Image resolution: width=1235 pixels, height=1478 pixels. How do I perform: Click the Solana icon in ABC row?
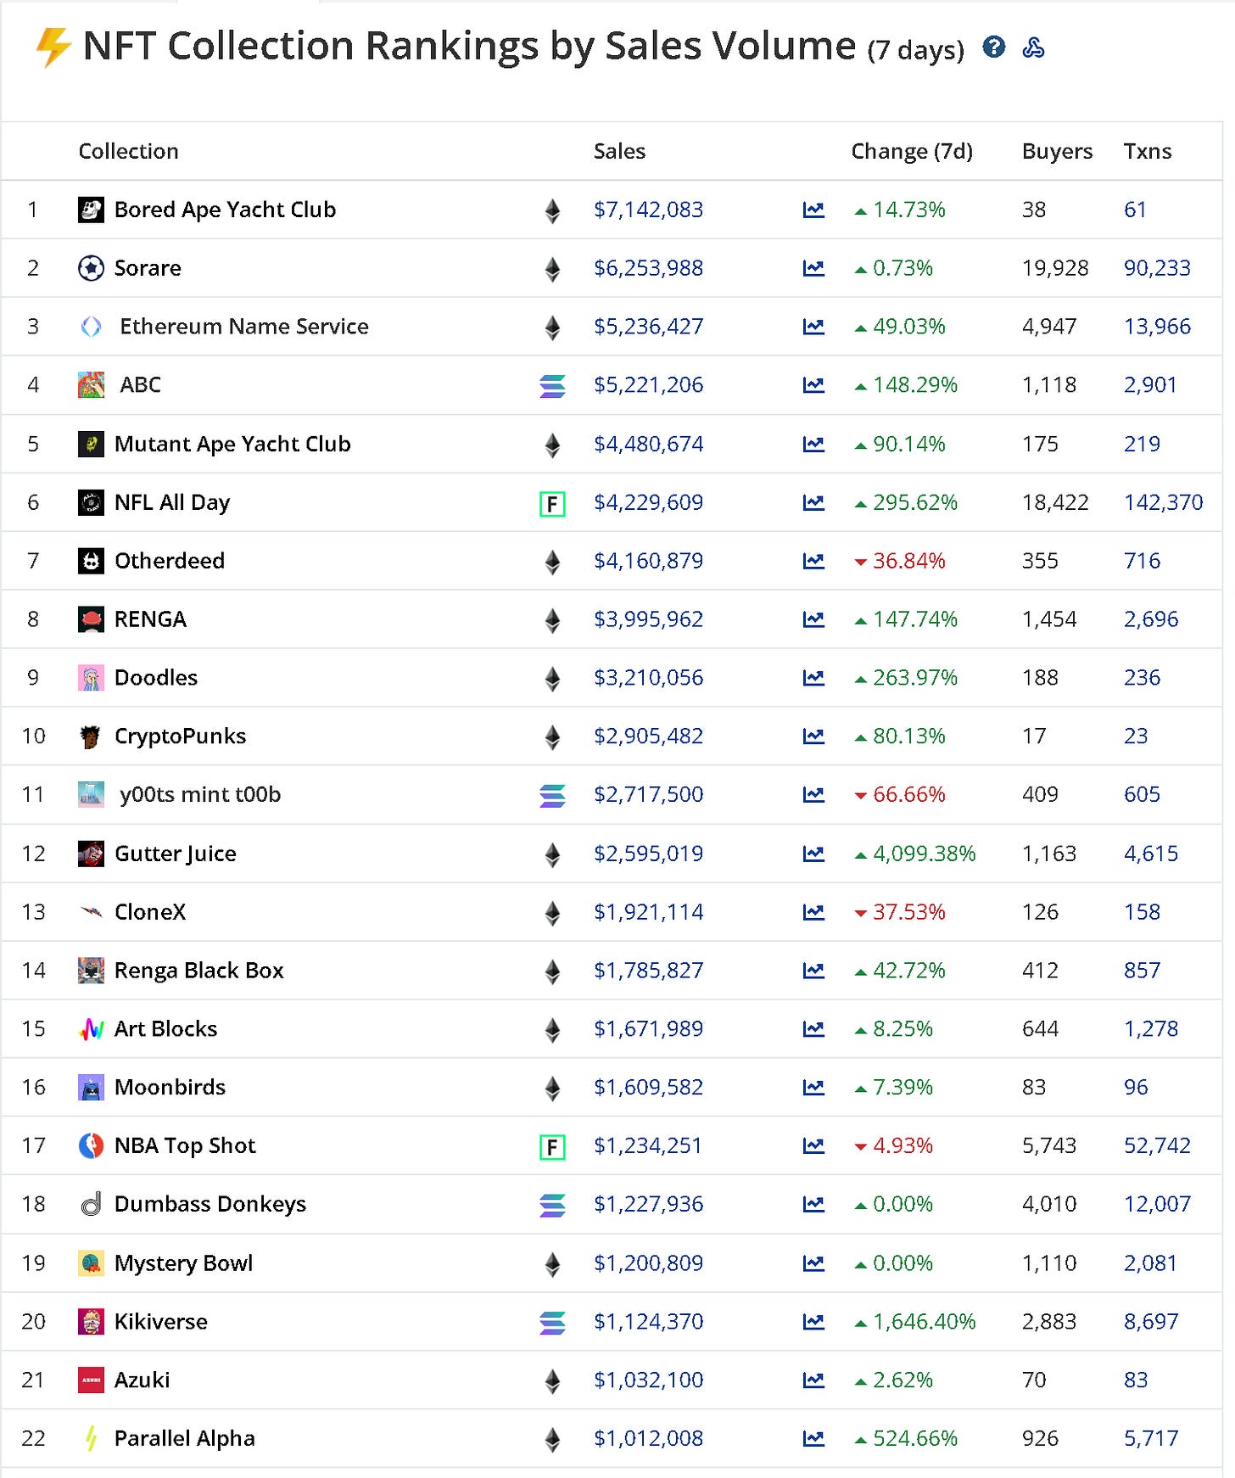tap(552, 386)
